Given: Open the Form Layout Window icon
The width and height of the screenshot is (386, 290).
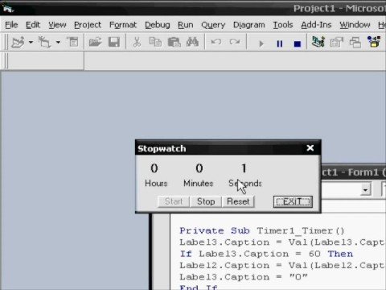Looking at the screenshot, I should [x=355, y=42].
